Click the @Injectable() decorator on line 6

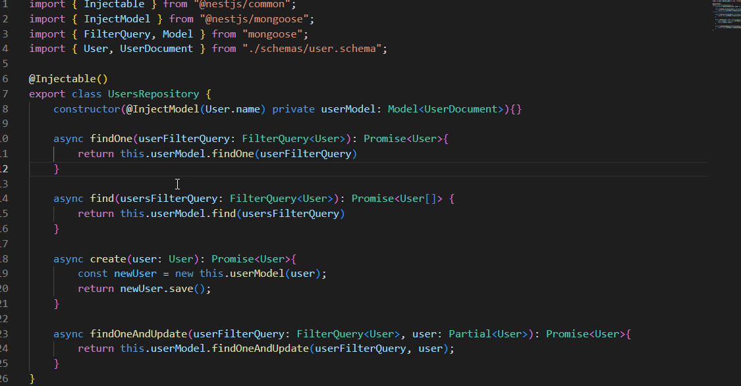point(69,79)
